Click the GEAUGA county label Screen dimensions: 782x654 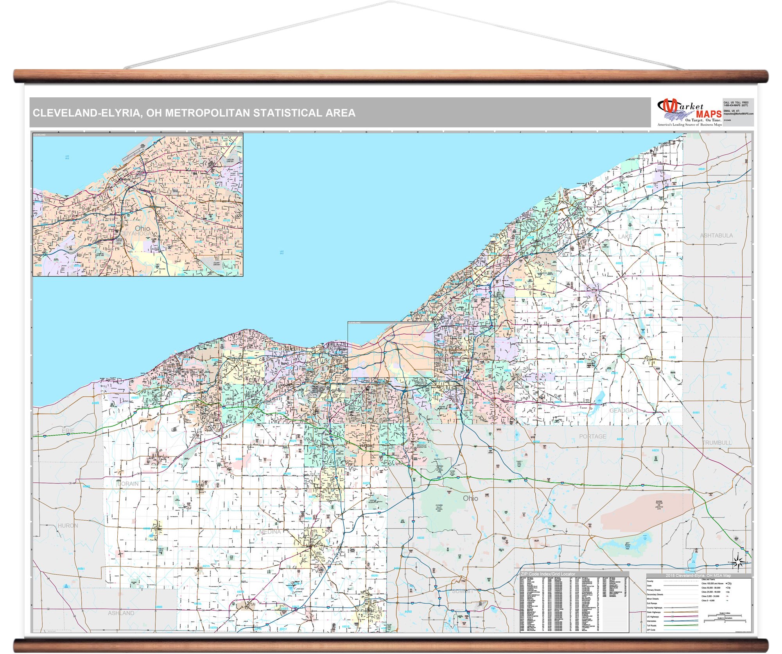[621, 410]
